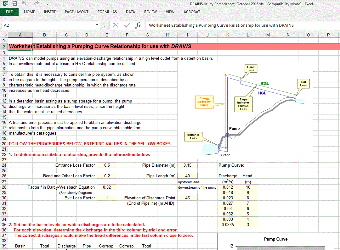340x250 pixels.
Task: Click the 'Entrance Loss Factor' label
Action: (75, 165)
